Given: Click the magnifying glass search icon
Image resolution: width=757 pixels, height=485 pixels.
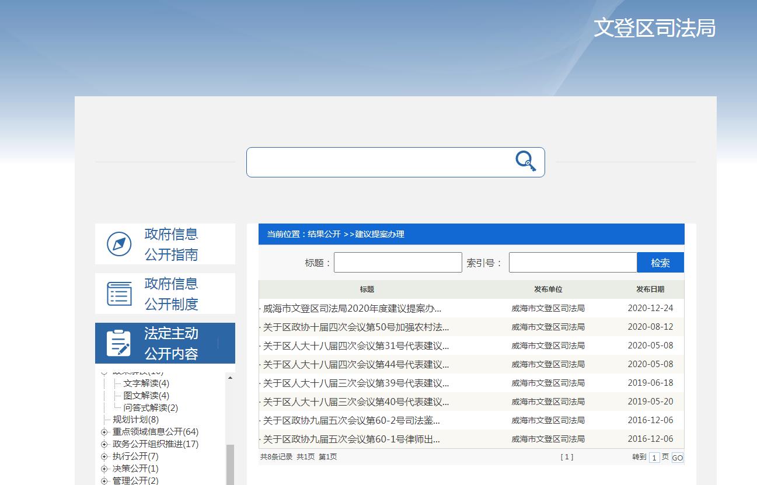Looking at the screenshot, I should pyautogui.click(x=525, y=162).
